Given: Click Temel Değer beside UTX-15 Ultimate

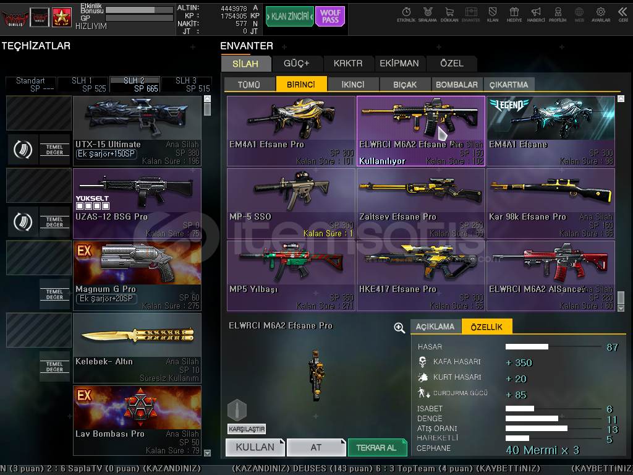Looking at the screenshot, I should coord(54,150).
